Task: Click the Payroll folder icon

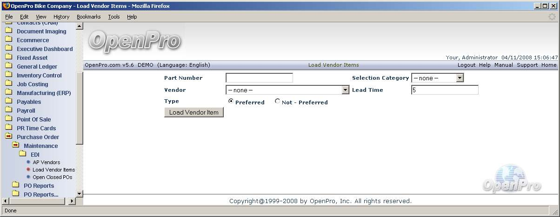Action: (8, 110)
